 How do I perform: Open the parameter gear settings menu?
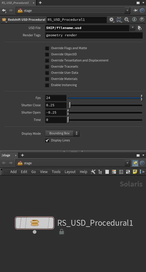(112, 20)
